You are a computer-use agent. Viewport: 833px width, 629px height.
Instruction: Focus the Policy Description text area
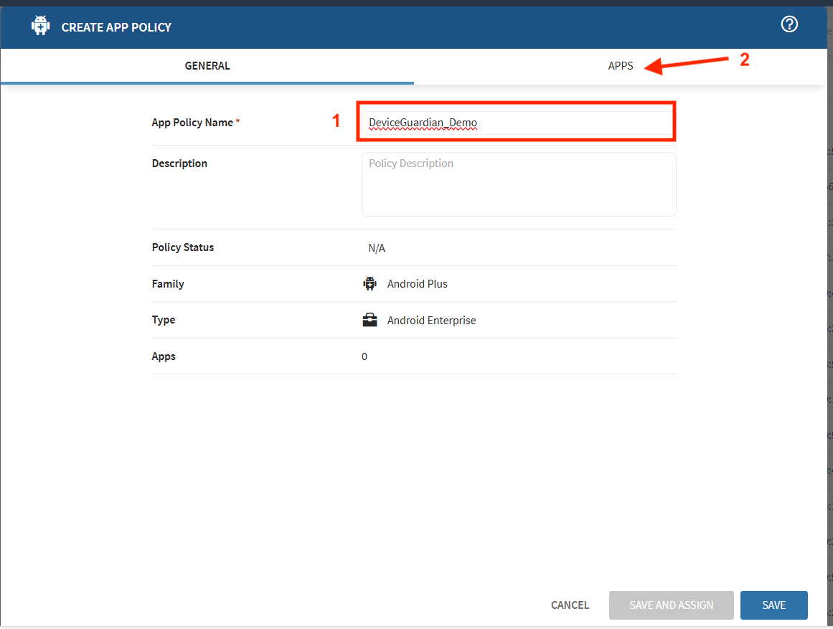click(x=518, y=184)
